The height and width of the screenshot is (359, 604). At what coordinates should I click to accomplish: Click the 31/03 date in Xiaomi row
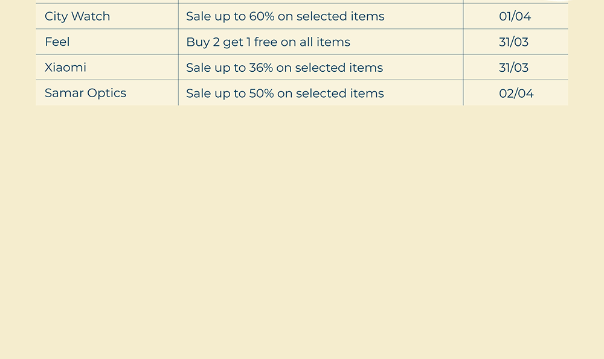(x=513, y=68)
